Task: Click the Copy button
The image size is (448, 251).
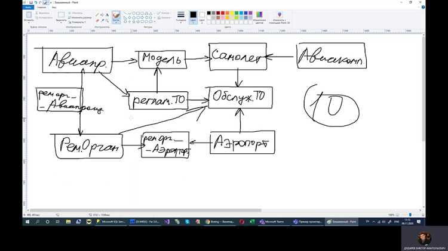Action: pos(44,18)
